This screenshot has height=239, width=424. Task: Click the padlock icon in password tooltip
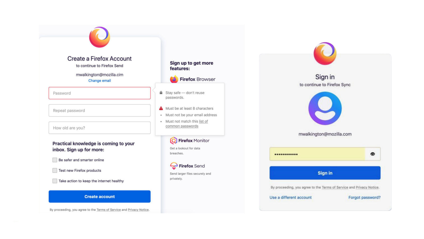161,93
